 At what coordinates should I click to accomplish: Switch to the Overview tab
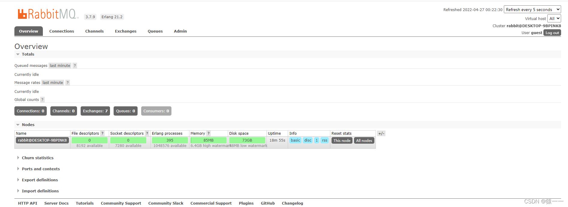click(28, 31)
